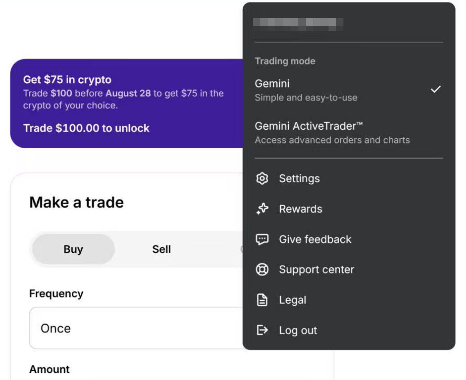
Task: Click Trade $100.00 to unlock link
Action: point(86,128)
